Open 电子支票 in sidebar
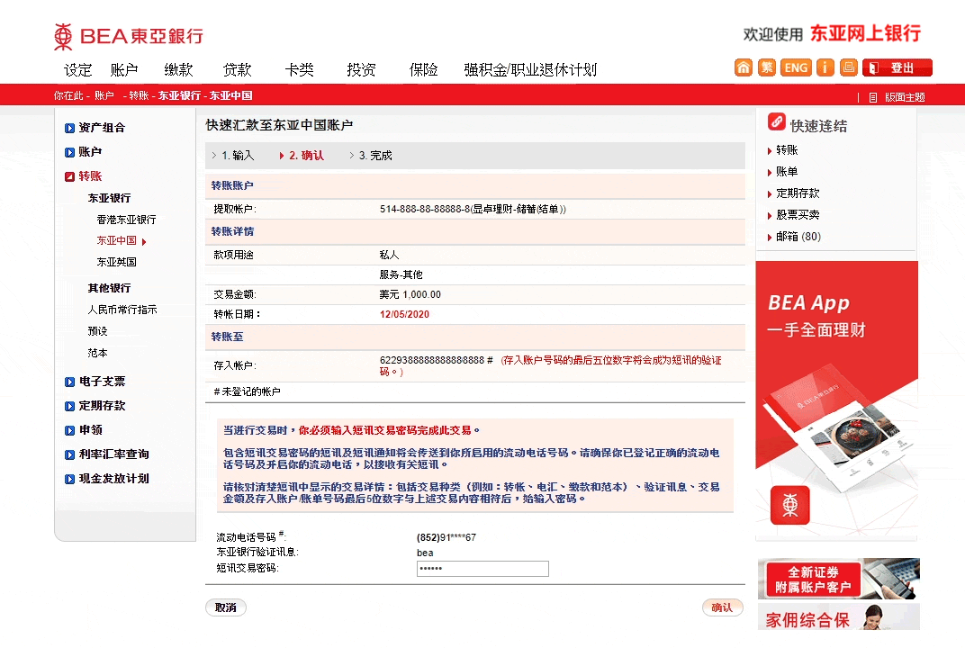The width and height of the screenshot is (965, 648). [x=102, y=382]
